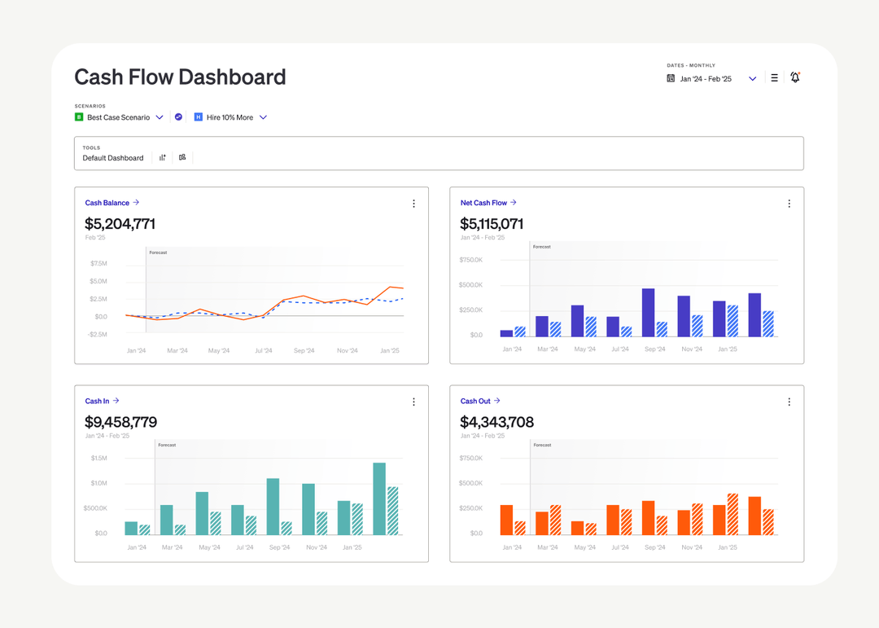Click the green B scenario badge
This screenshot has height=628, width=879.
click(79, 116)
